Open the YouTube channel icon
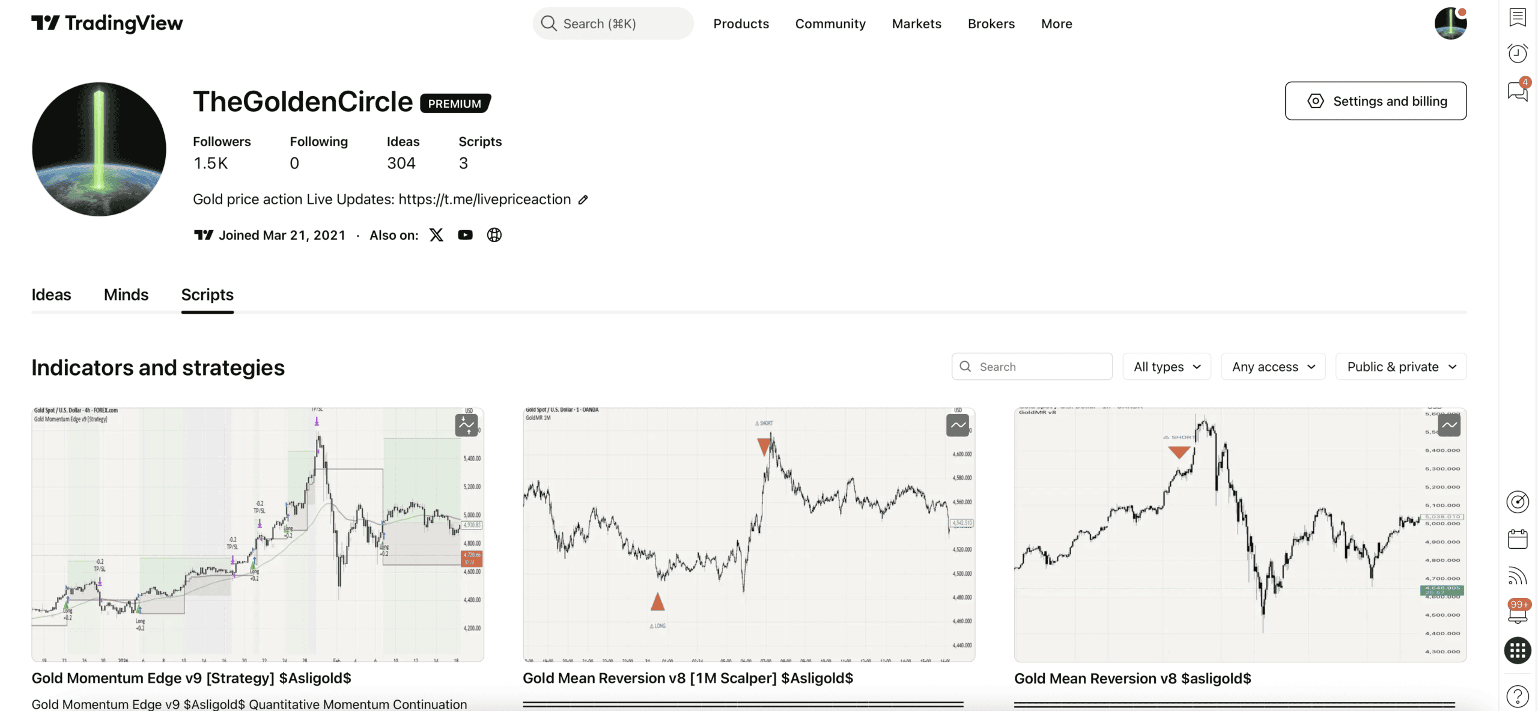This screenshot has height=711, width=1538. pos(465,234)
